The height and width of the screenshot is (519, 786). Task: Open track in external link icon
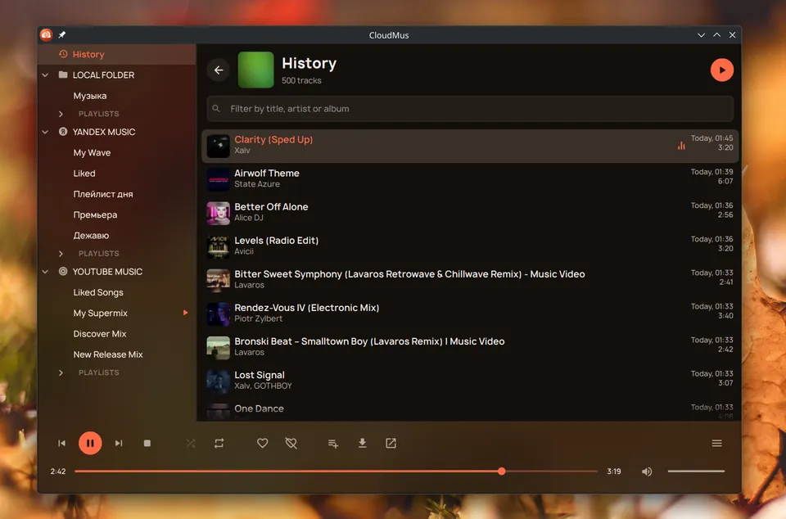[x=391, y=444]
